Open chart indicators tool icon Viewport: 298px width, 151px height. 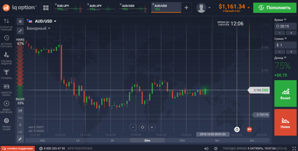pyautogui.click(x=20, y=125)
